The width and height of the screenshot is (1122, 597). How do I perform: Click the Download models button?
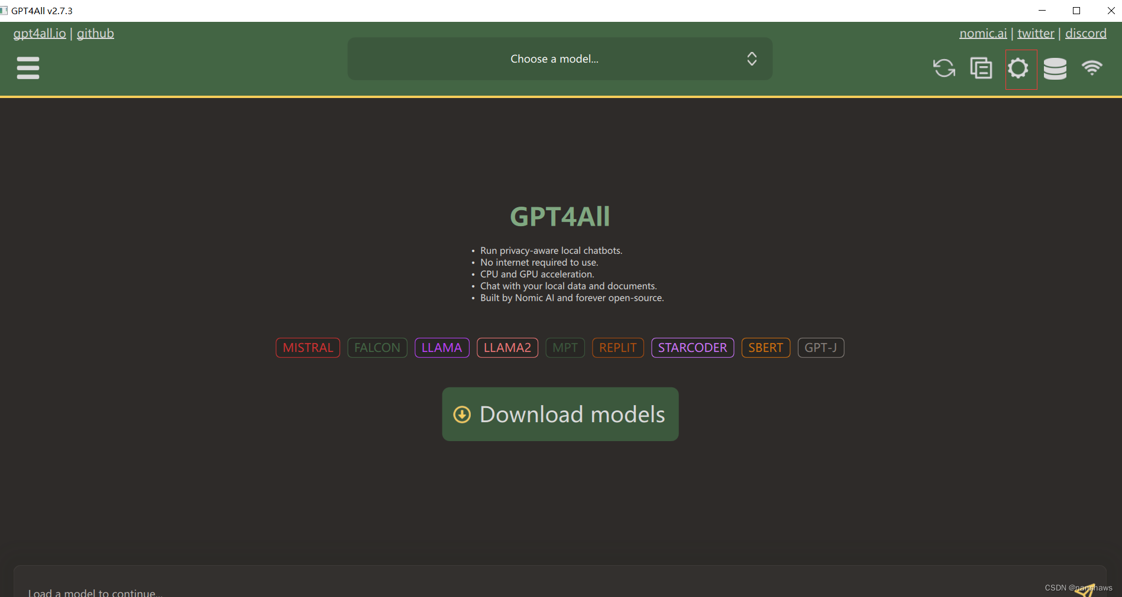click(560, 414)
